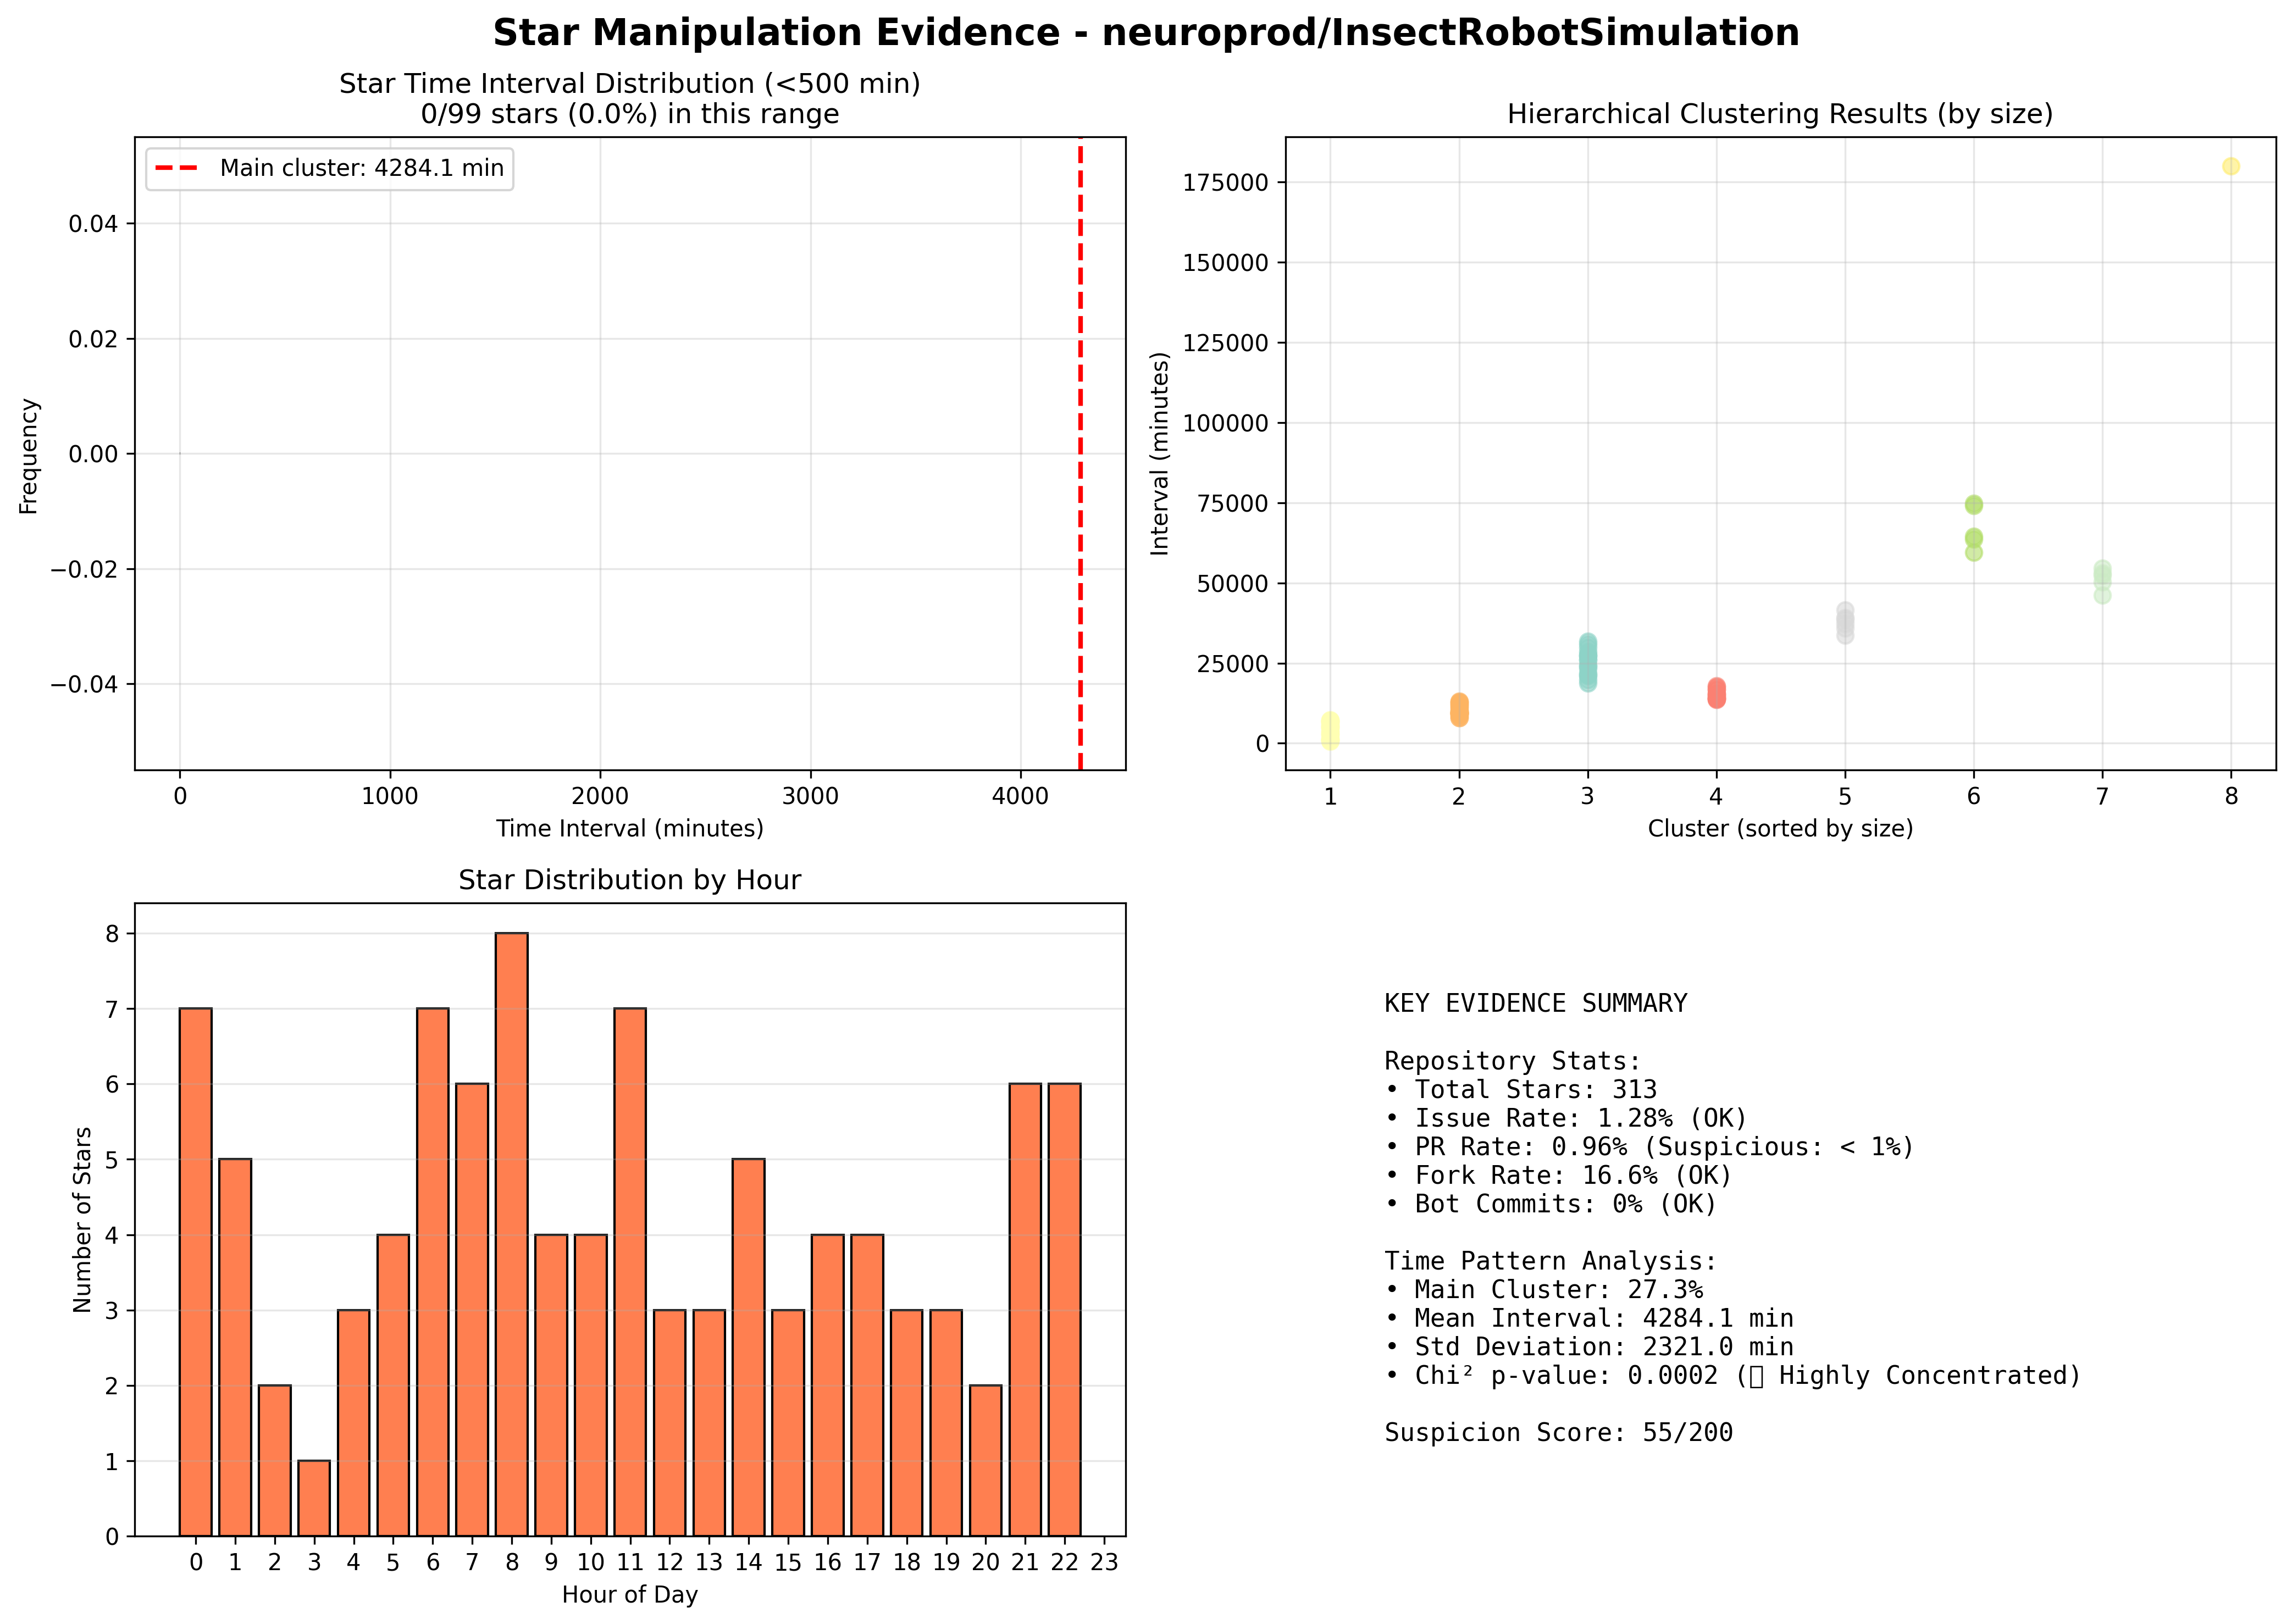
Task: Click the 'Total Stars: 313' line
Action: (x=1521, y=1090)
